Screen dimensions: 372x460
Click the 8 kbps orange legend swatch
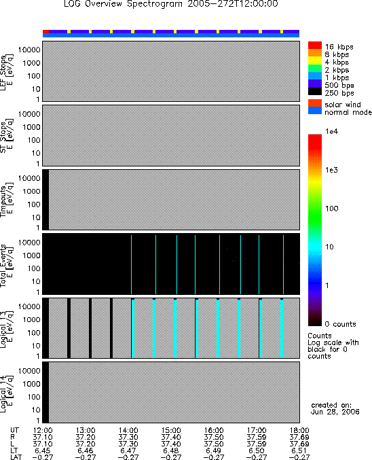point(314,53)
